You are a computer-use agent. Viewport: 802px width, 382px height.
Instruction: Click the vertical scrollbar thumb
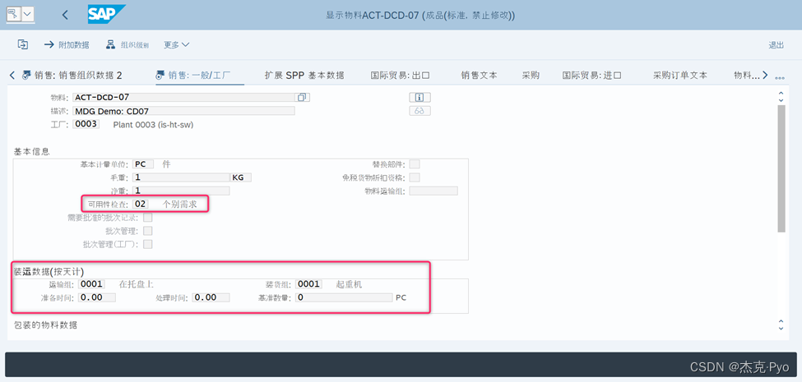tap(781, 169)
